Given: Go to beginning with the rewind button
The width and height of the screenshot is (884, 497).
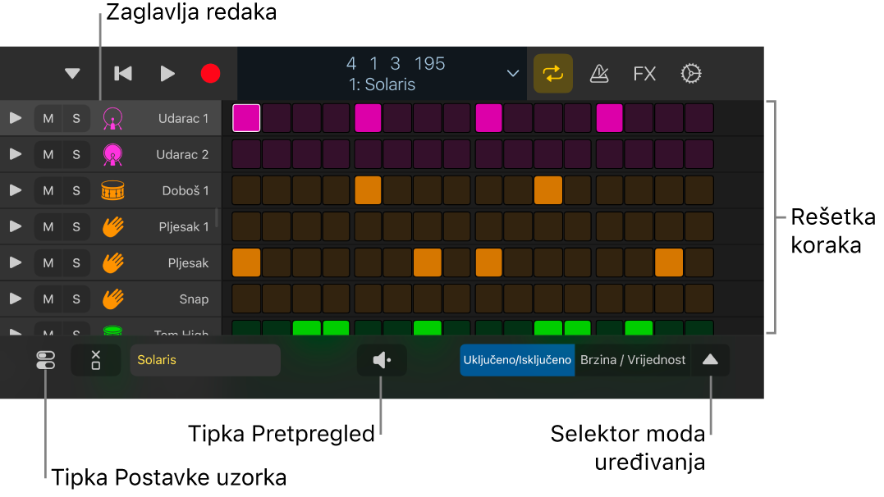Looking at the screenshot, I should [x=123, y=74].
